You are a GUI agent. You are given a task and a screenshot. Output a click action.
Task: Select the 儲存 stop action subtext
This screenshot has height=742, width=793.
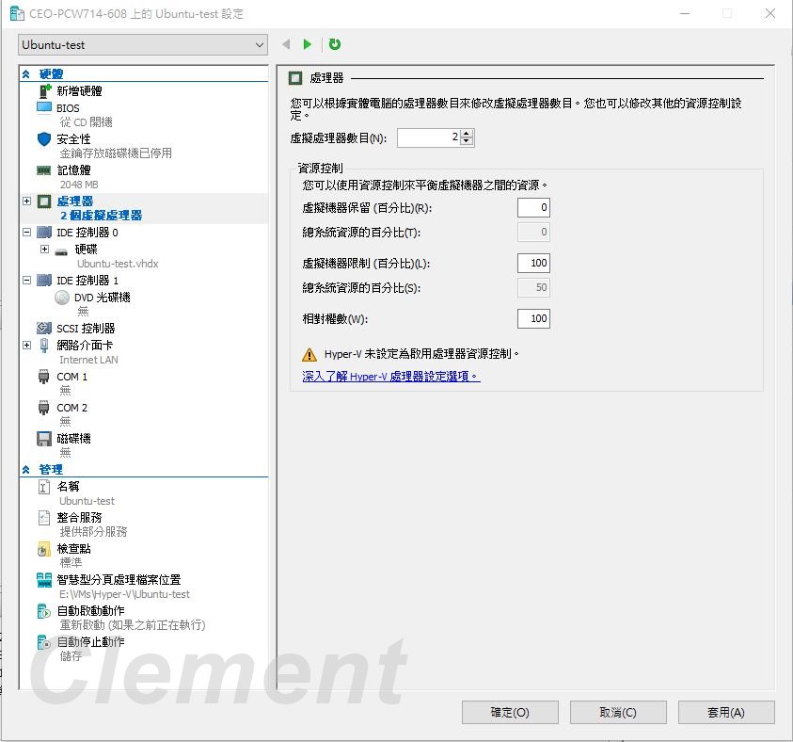[71, 656]
